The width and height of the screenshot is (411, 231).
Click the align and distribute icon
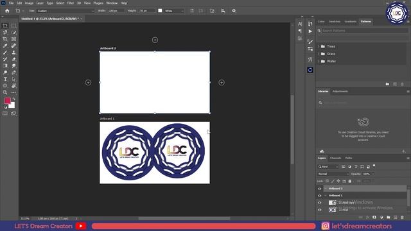pos(223,11)
